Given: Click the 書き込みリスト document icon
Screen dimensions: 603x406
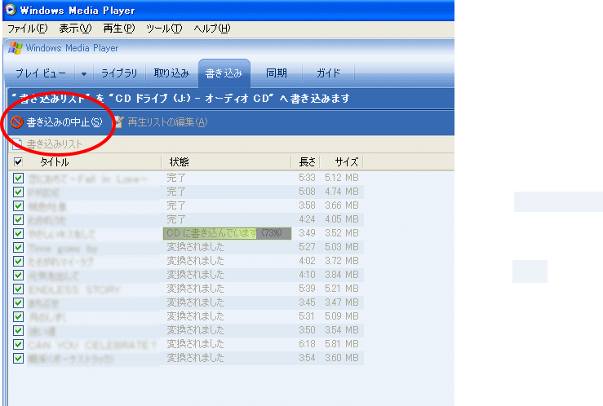Looking at the screenshot, I should (17, 144).
